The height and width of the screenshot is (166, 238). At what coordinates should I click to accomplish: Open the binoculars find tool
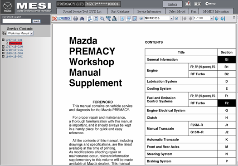82,19
